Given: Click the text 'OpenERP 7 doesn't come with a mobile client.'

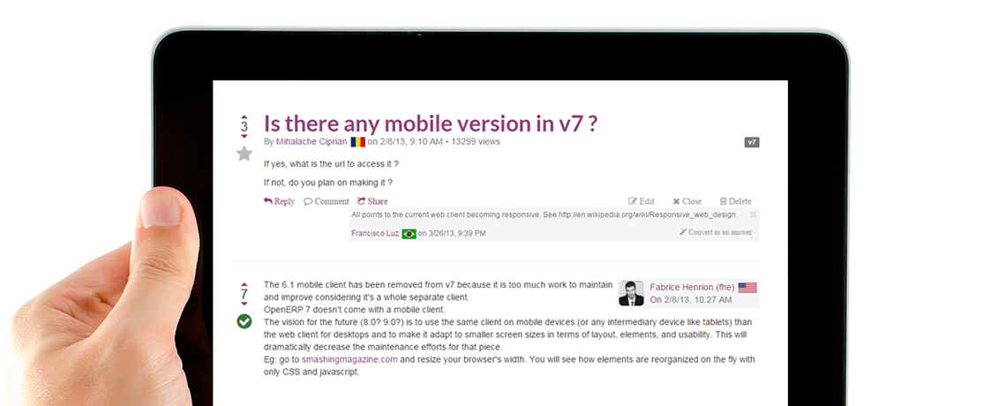Looking at the screenshot, I should 354,309.
